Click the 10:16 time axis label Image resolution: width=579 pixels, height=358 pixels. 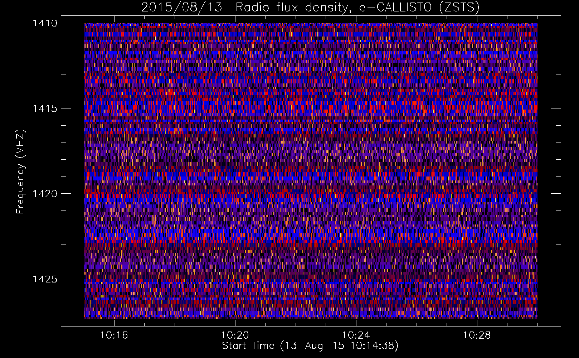click(114, 335)
